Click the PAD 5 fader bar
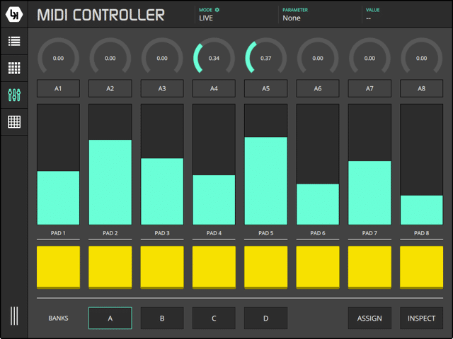 click(266, 165)
